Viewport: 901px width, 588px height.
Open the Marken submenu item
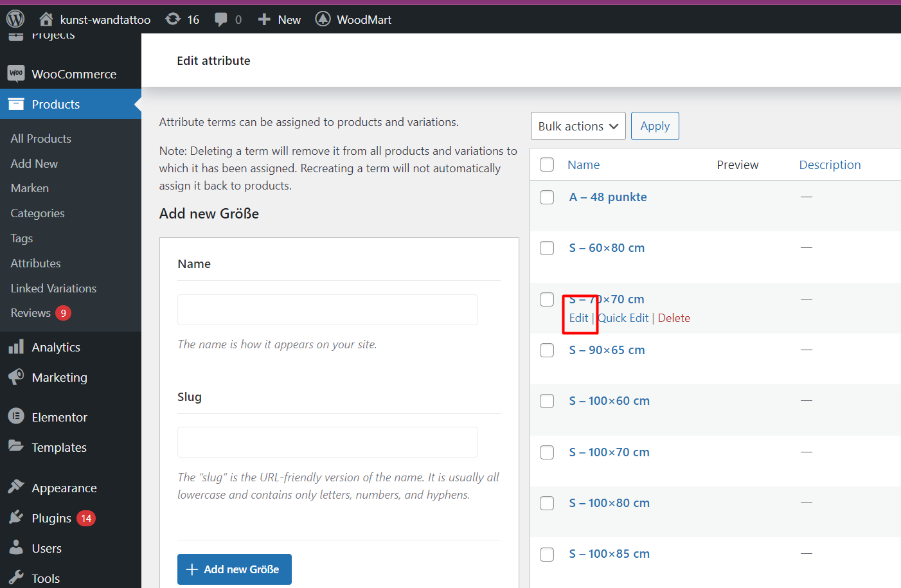click(30, 188)
